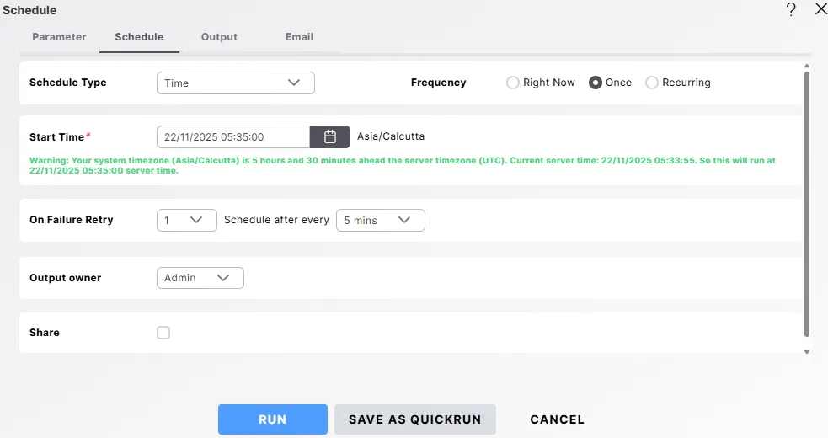The height and width of the screenshot is (438, 828).
Task: Expand the On Failure Retry count dropdown
Action: coord(187,221)
